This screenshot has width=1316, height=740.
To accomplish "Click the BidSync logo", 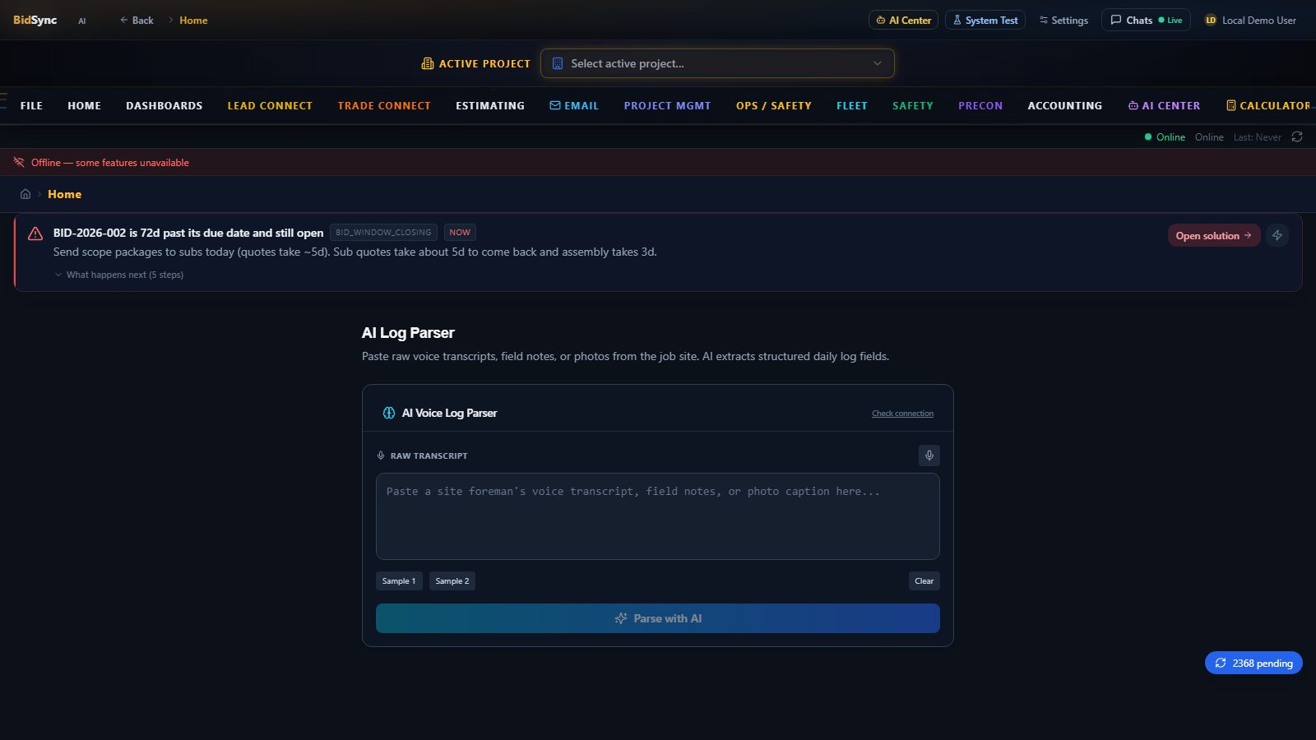I will [x=35, y=20].
